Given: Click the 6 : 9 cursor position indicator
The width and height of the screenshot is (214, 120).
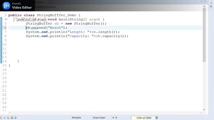Looking at the screenshot, I should 115,118.
